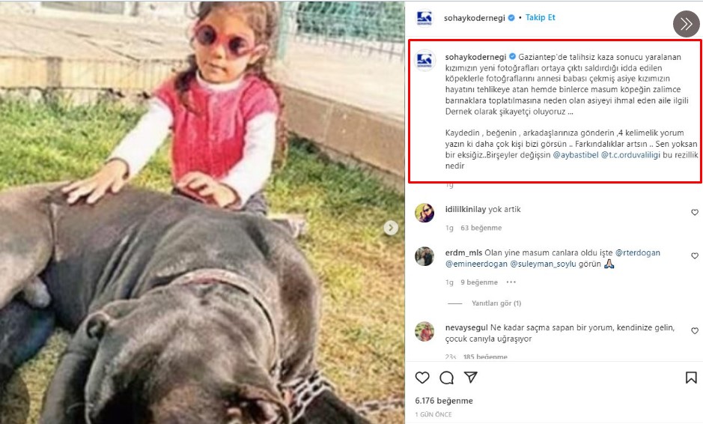Click the gray double-arrow forward button
The height and width of the screenshot is (424, 703).
[686, 24]
